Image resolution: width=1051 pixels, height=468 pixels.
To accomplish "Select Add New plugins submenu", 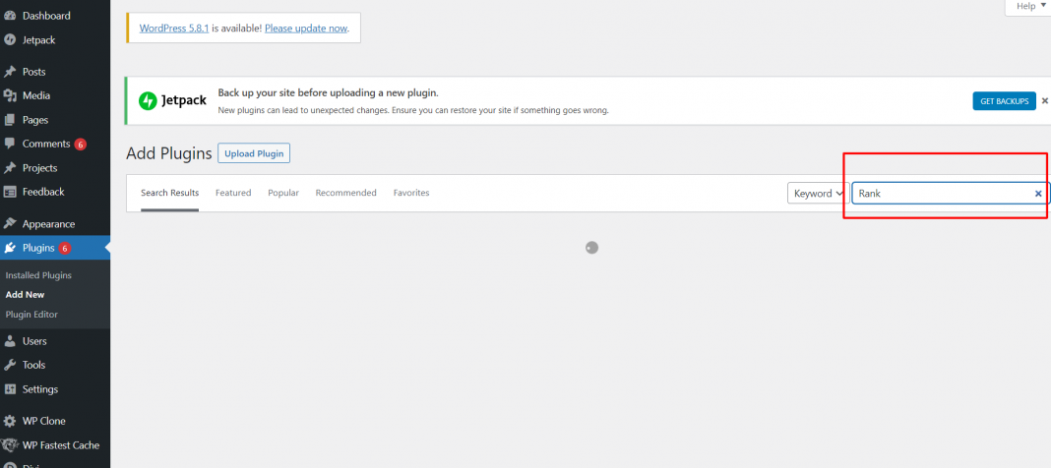I will (25, 295).
